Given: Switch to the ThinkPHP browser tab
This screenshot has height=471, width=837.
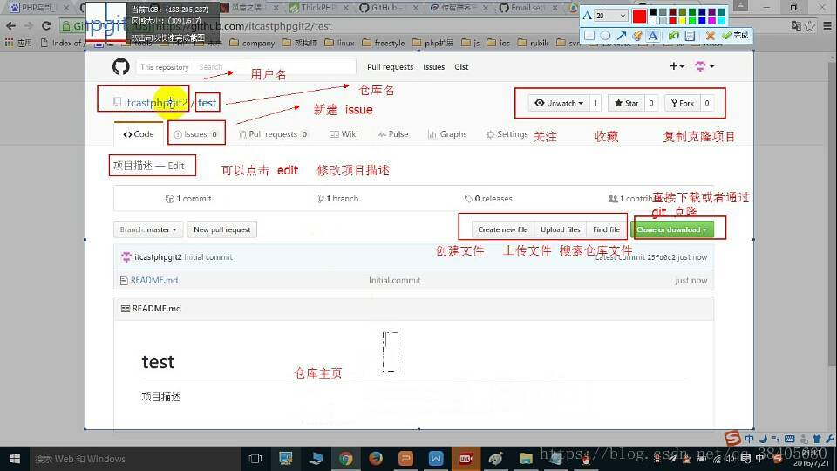Looking at the screenshot, I should (316, 8).
